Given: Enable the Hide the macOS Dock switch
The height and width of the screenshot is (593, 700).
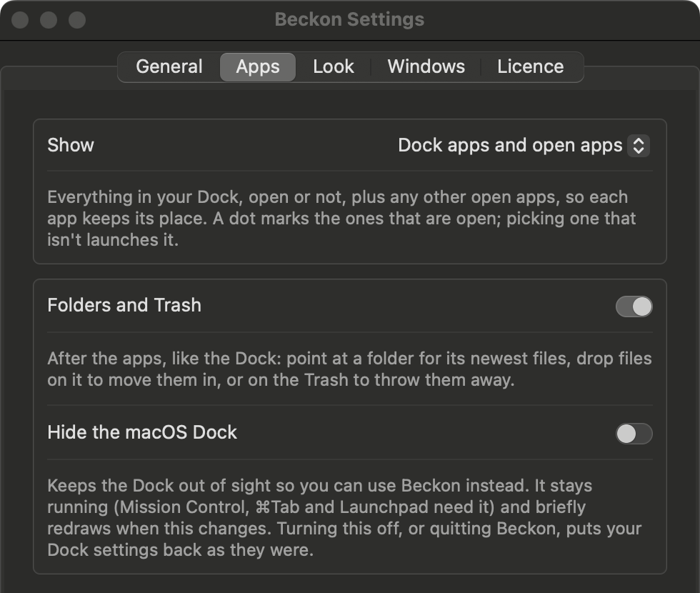Looking at the screenshot, I should tap(634, 434).
